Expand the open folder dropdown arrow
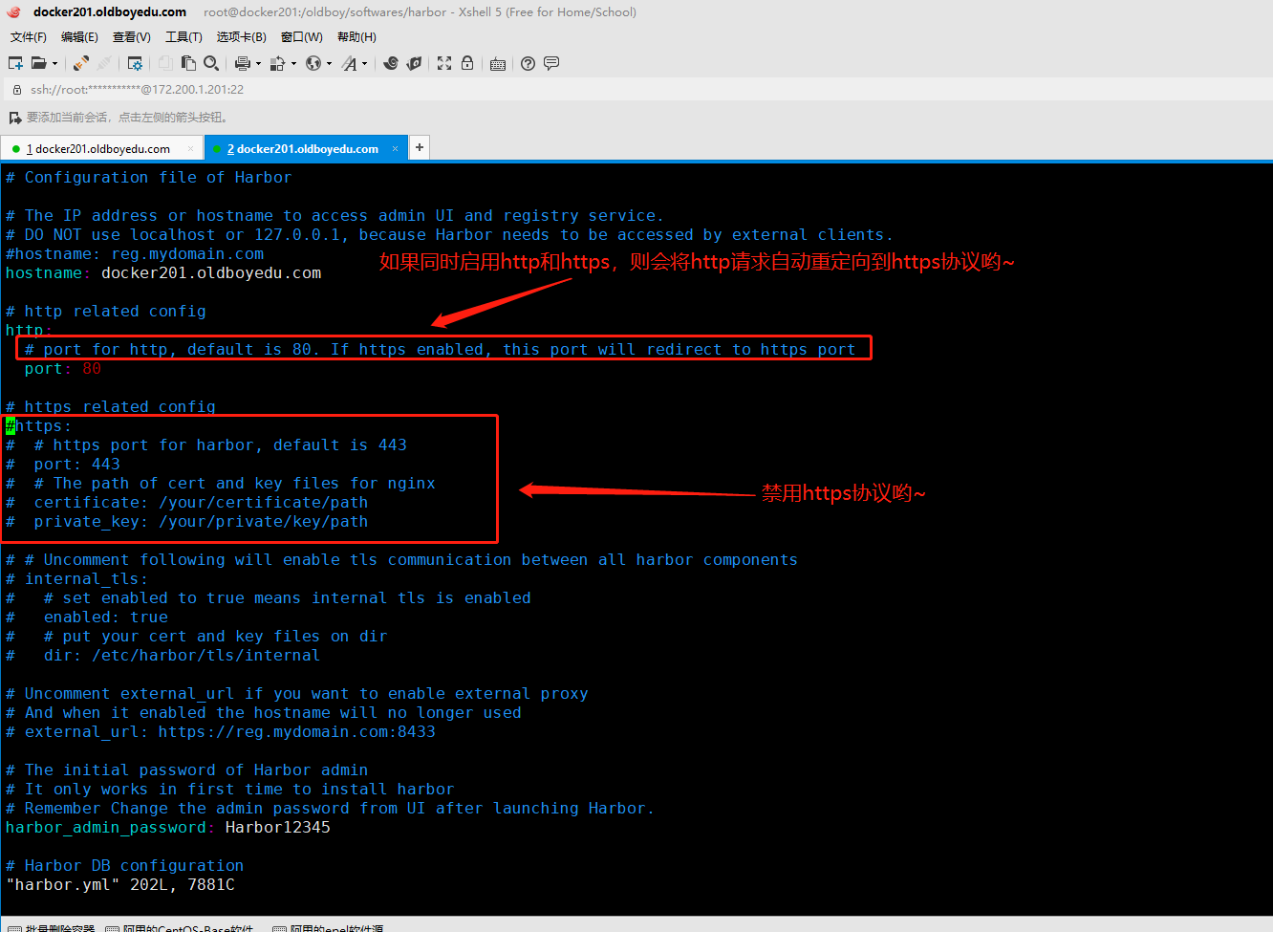Image resolution: width=1273 pixels, height=932 pixels. tap(54, 64)
